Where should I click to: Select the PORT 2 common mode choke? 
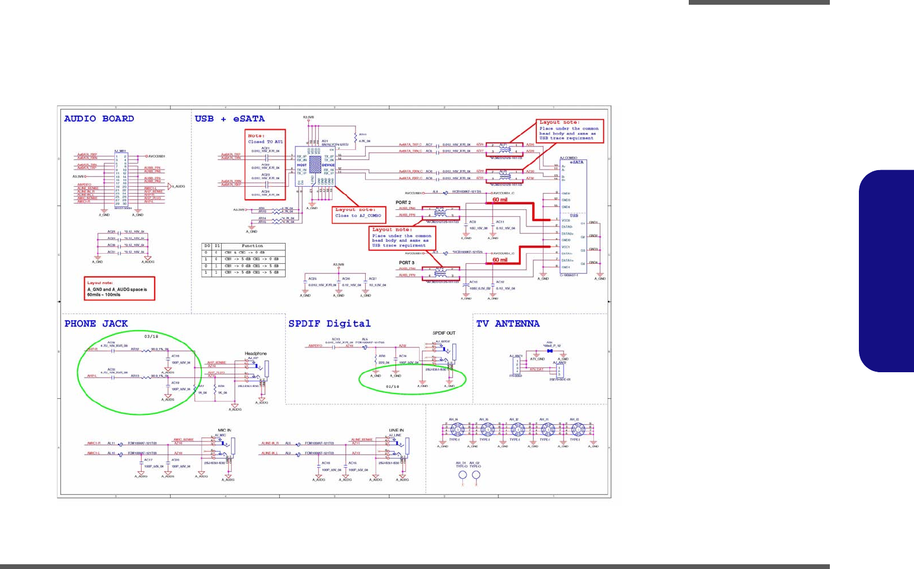(x=440, y=212)
